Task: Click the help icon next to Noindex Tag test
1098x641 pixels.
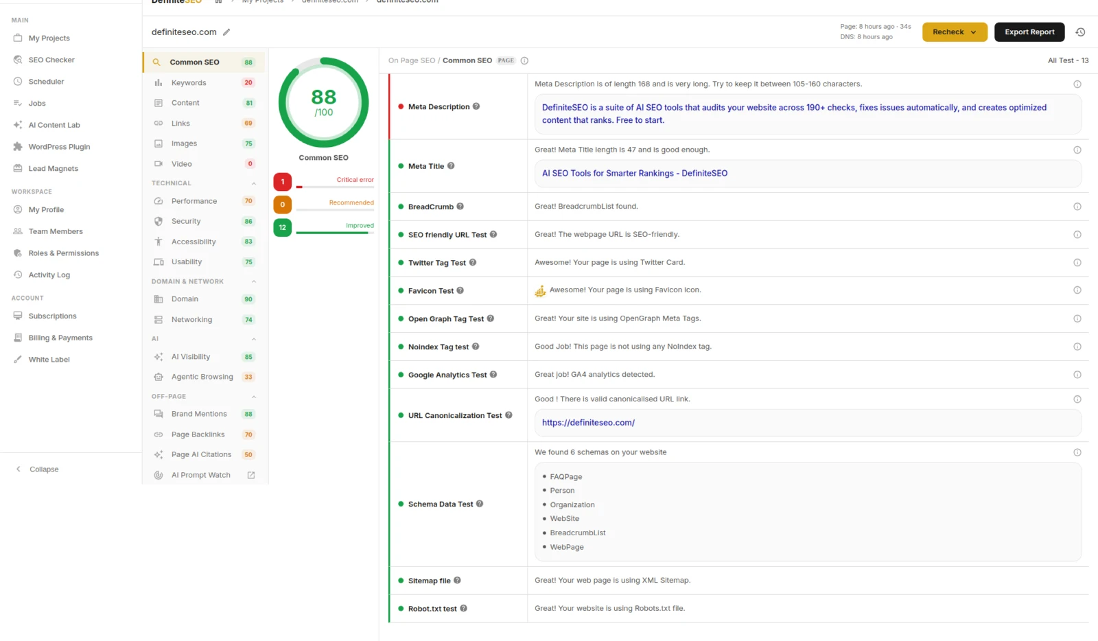Action: pos(476,347)
